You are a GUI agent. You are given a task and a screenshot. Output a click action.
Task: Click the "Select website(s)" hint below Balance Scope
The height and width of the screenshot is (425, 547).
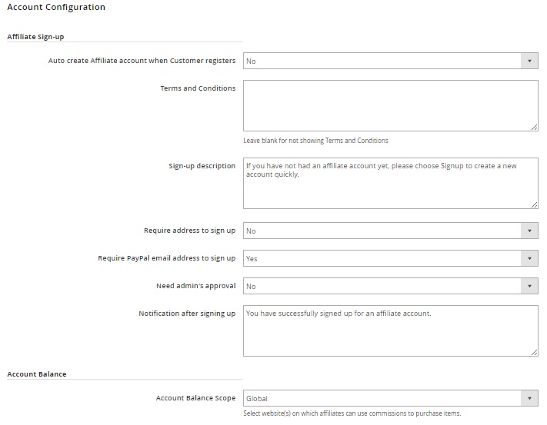coord(352,413)
